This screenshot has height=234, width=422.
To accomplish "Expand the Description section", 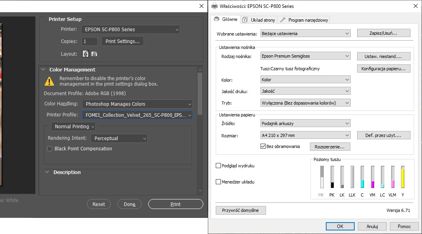I will click(x=47, y=172).
